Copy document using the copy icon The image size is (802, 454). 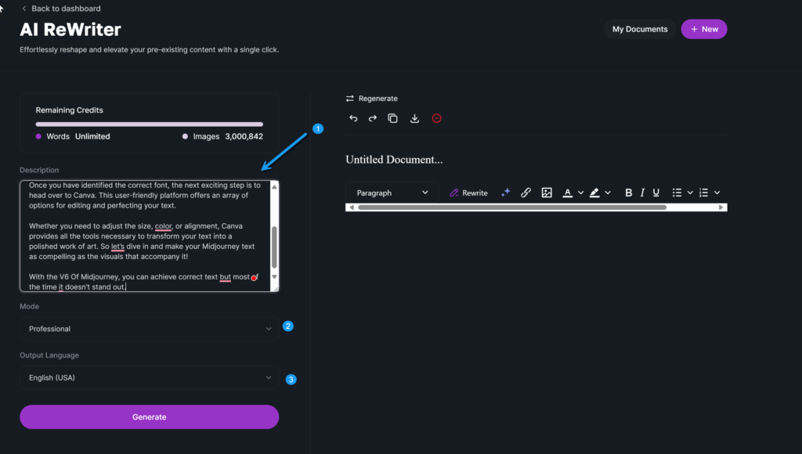393,118
